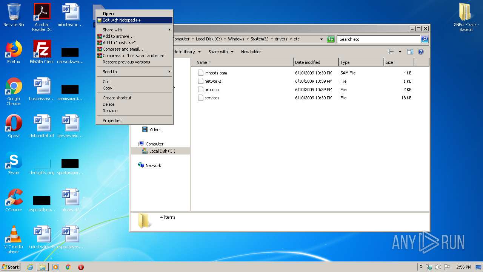Click Open in context menu
The image size is (483, 272).
click(x=134, y=14)
